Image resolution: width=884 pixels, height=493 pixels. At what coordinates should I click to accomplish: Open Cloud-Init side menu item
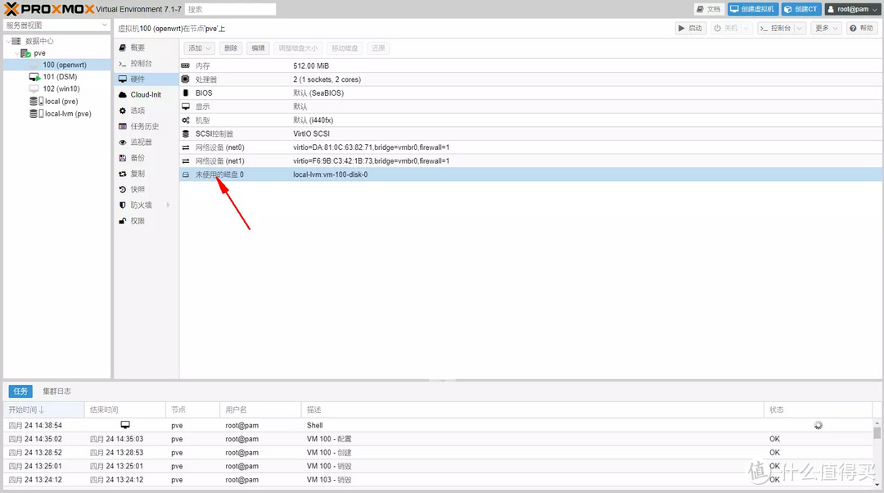pos(146,95)
